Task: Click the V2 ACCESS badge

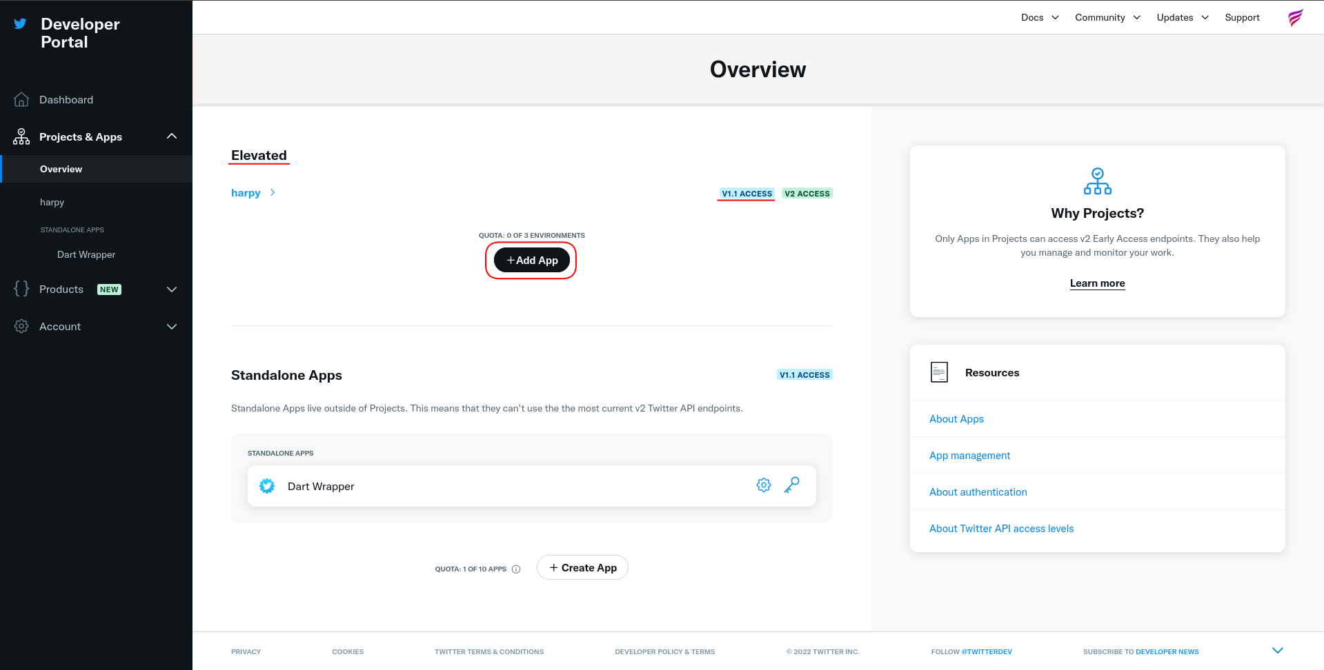Action: point(807,194)
